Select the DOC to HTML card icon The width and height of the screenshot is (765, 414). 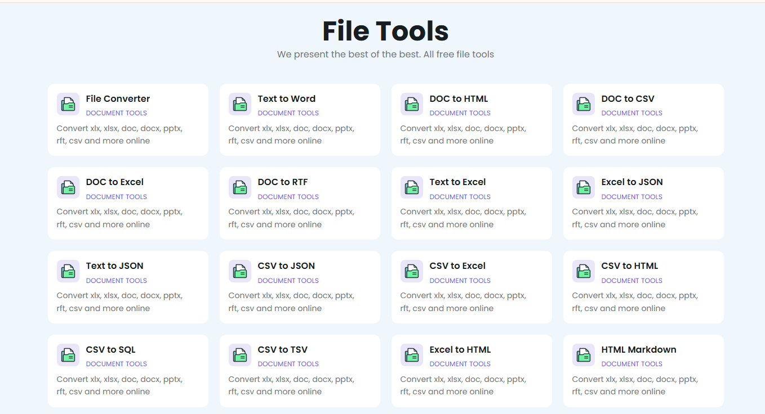(412, 104)
